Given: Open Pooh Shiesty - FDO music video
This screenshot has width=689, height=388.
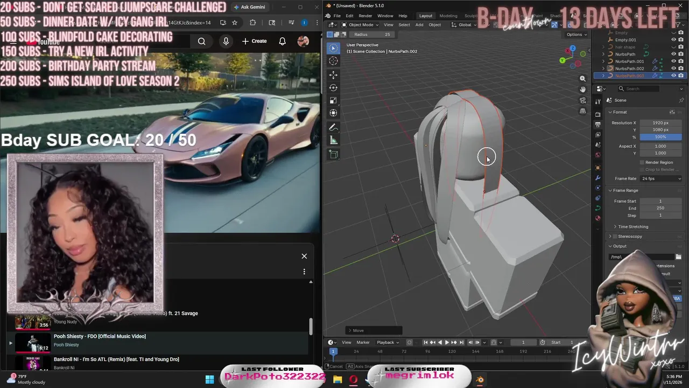Looking at the screenshot, I should pos(100,336).
